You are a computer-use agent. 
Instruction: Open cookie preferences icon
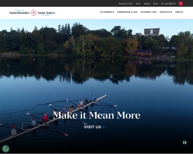point(6,149)
